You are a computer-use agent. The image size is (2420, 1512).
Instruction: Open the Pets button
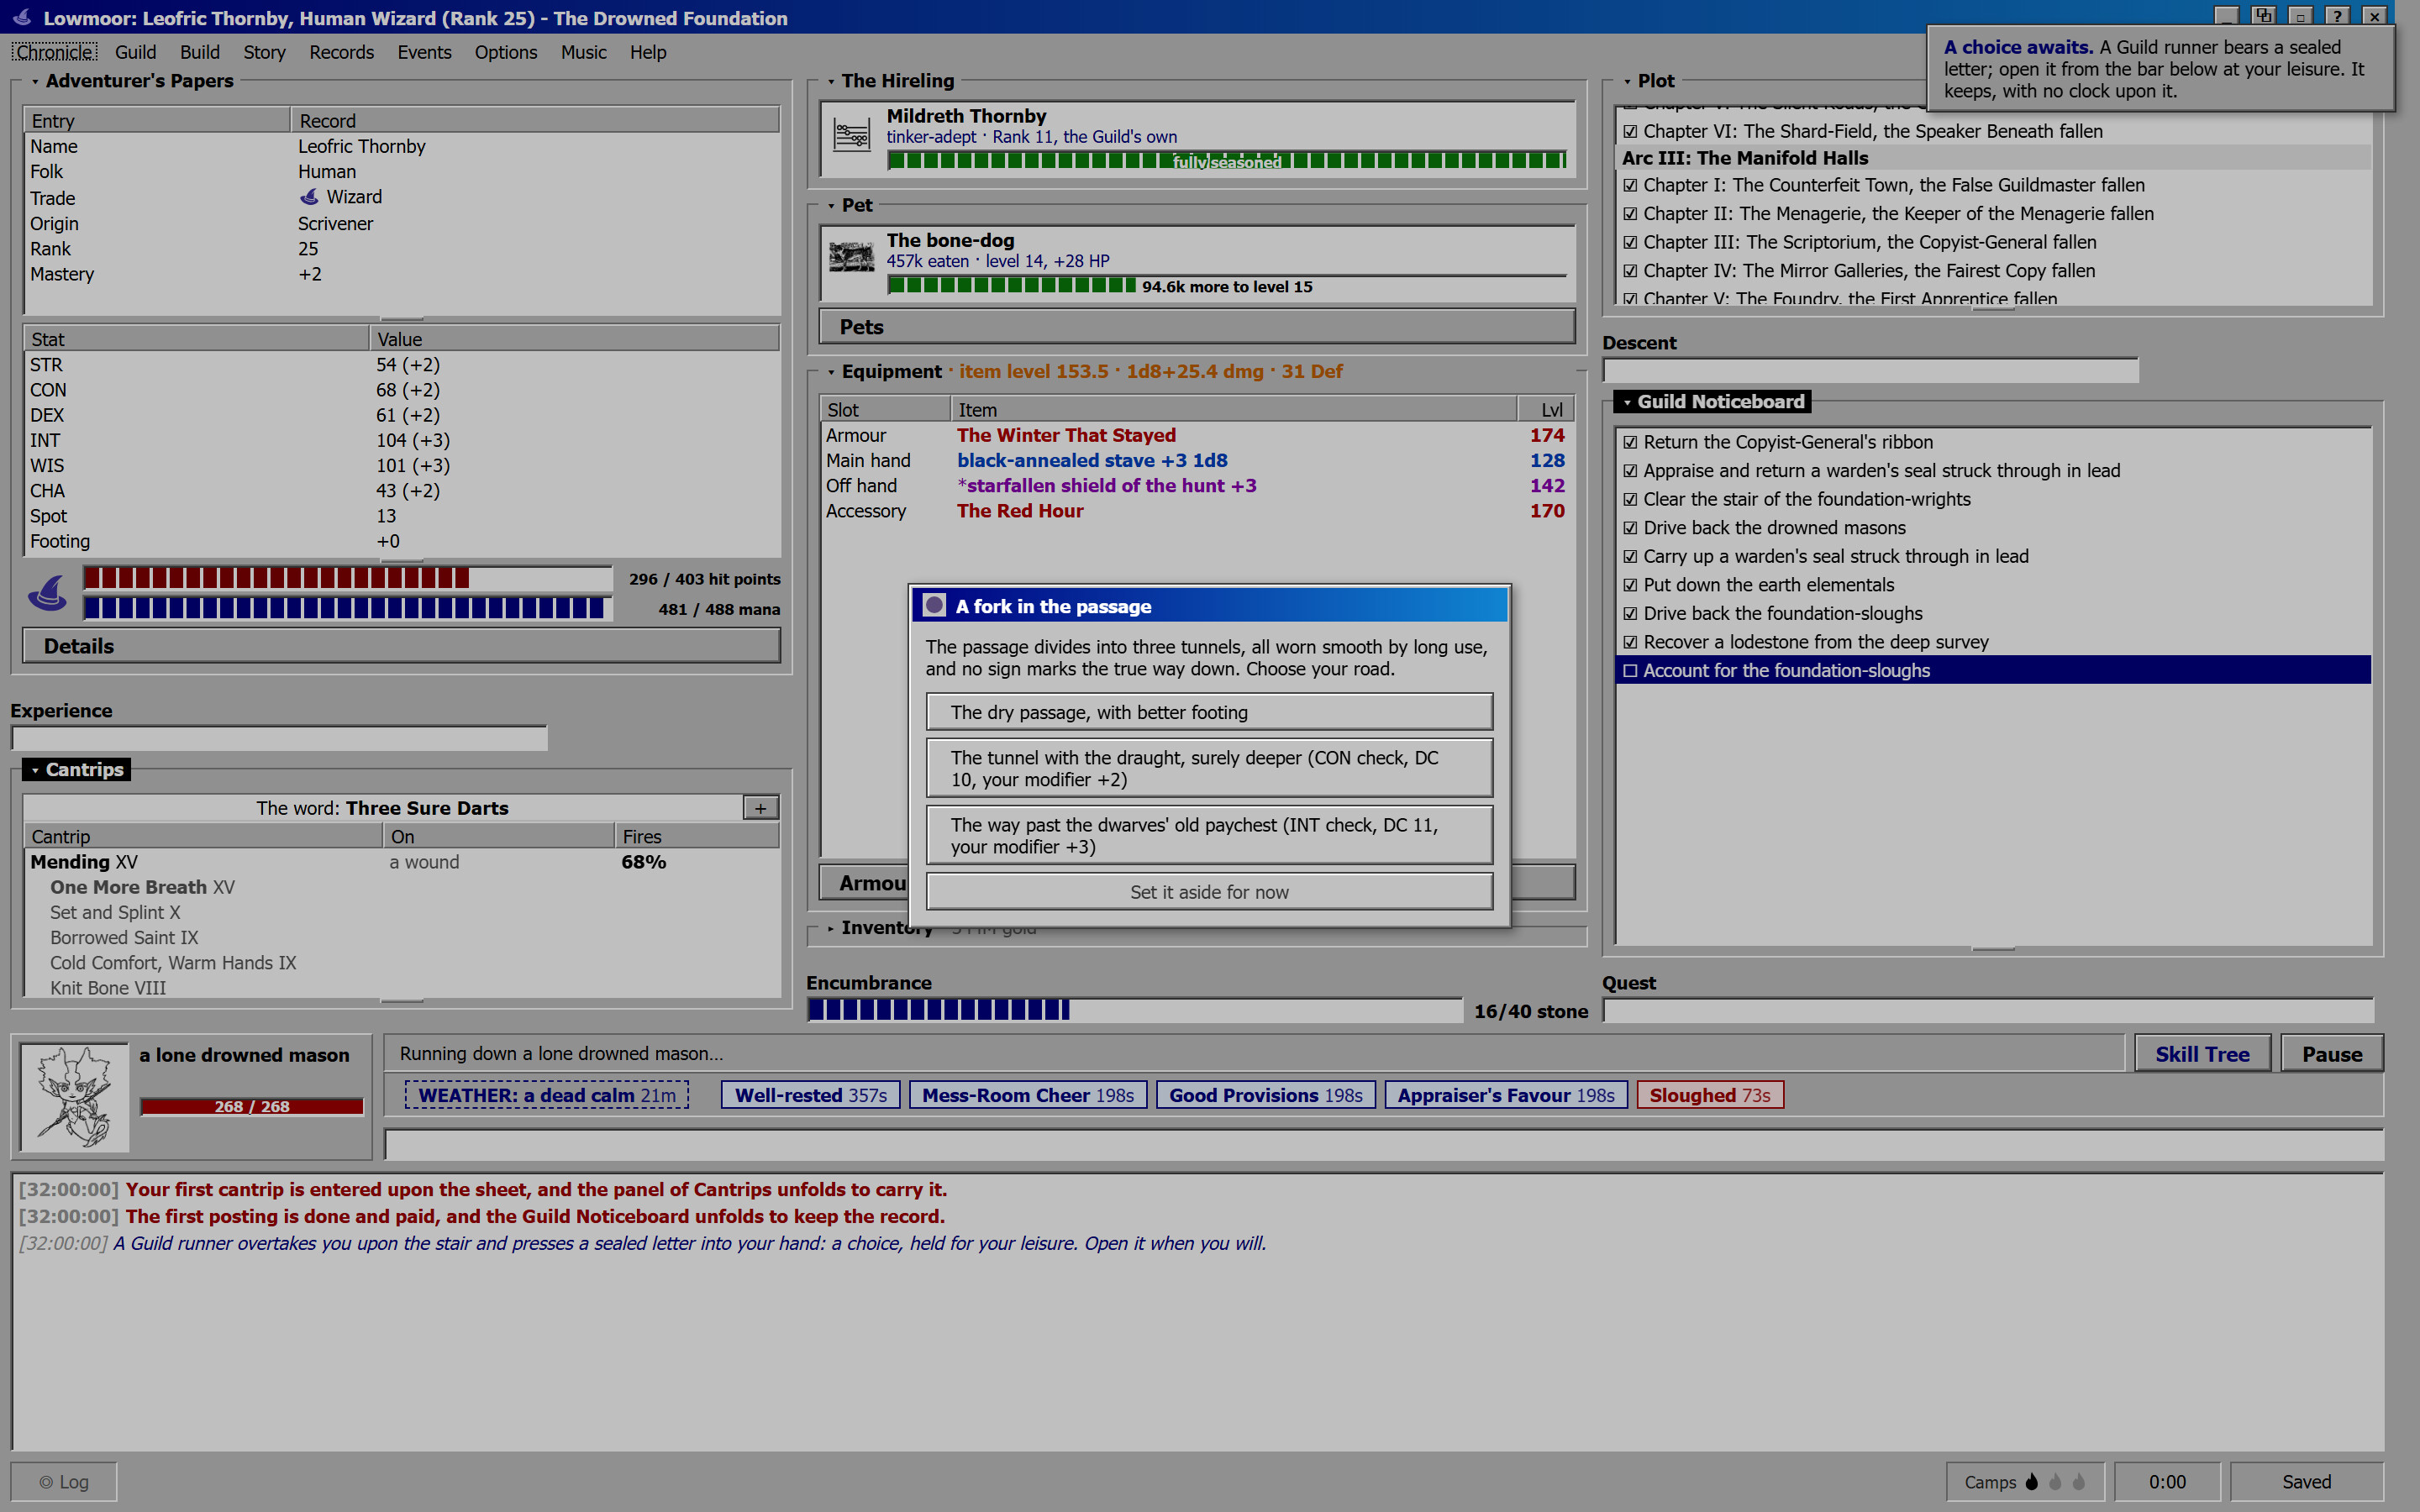pyautogui.click(x=1197, y=327)
